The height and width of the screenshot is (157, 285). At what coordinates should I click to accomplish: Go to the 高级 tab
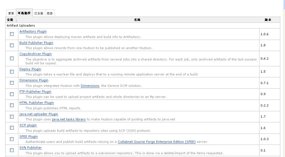click(x=50, y=13)
